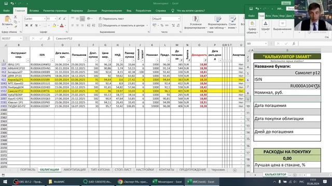The image size is (332, 186).
Task: Toggle italic formatting (К)
Action: [x=31, y=25]
